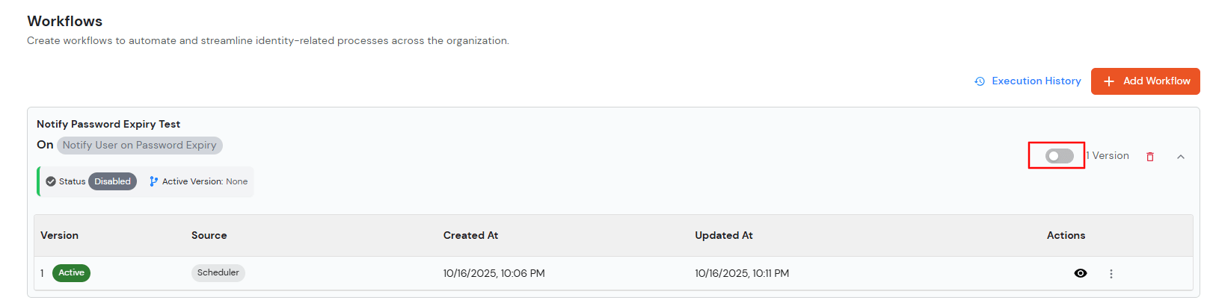1207x306 pixels.
Task: Click Notify User on Password Expiry tag
Action: tap(139, 146)
